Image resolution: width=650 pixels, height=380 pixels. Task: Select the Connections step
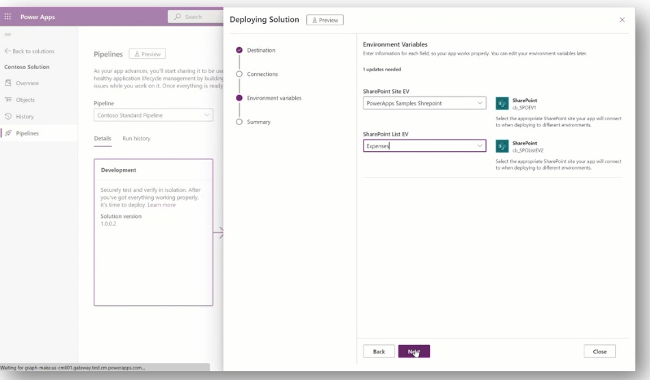coord(257,74)
